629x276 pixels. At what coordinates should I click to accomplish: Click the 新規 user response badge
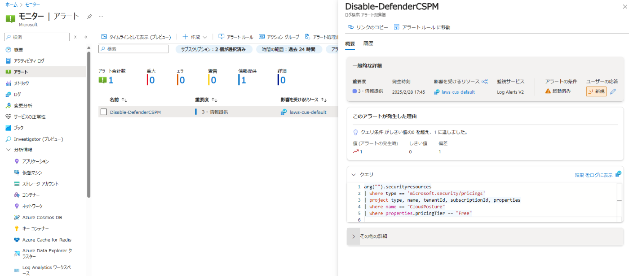click(596, 91)
